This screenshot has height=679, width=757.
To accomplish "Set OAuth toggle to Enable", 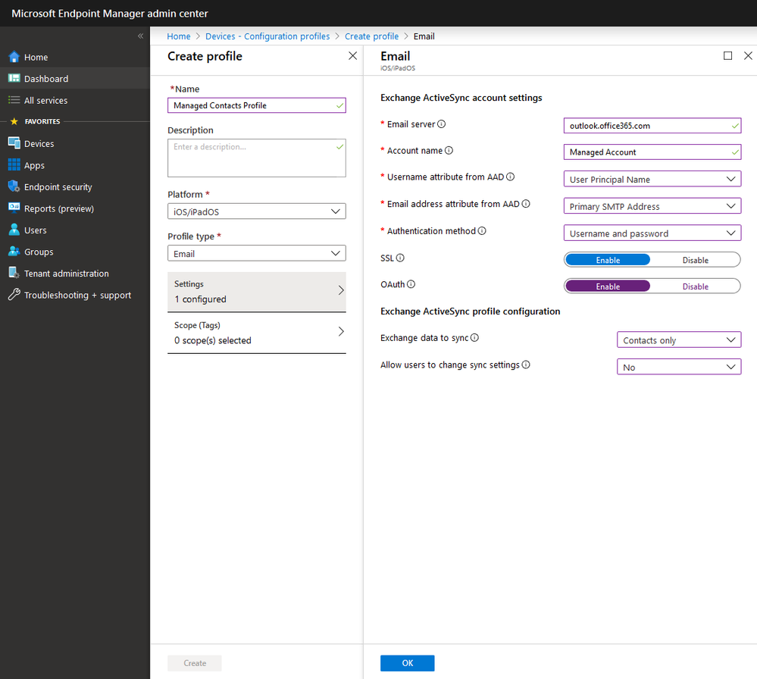I will [x=608, y=286].
